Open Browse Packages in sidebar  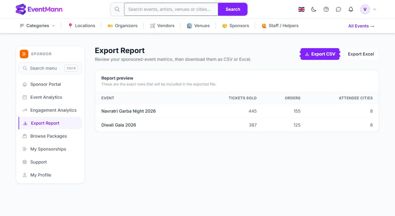[x=50, y=136]
